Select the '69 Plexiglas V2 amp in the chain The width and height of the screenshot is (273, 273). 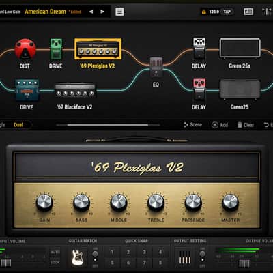point(98,49)
